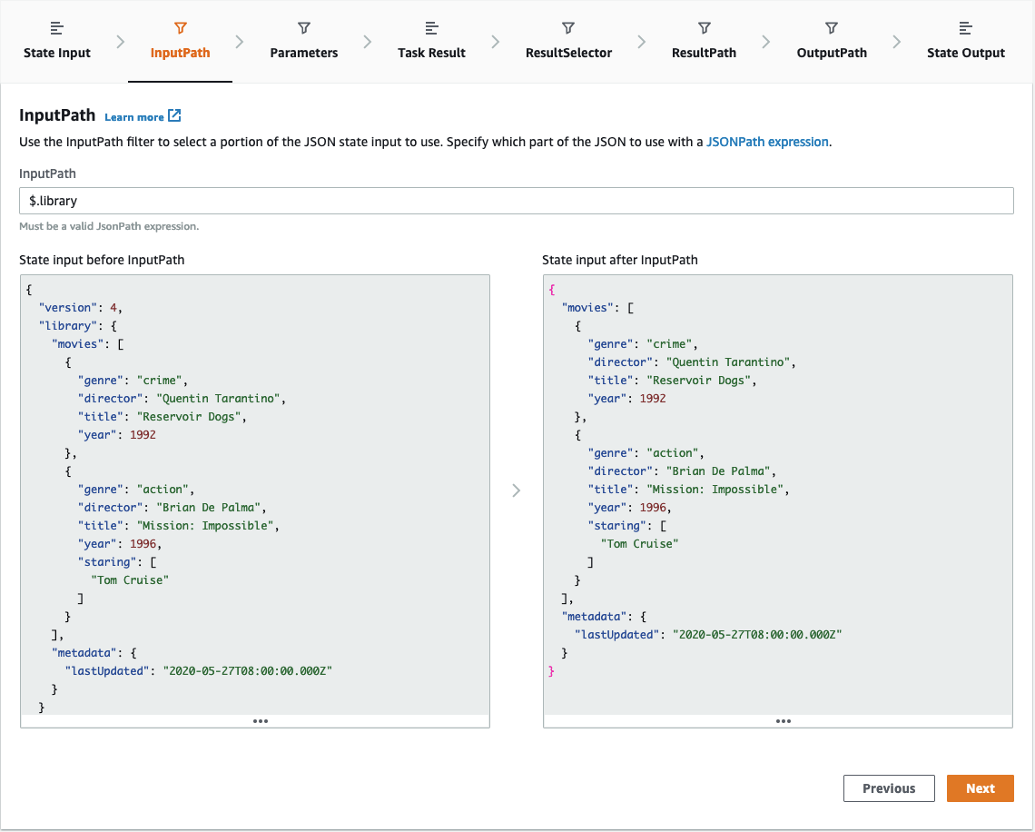Click the ResultSelector funnel icon
This screenshot has width=1035, height=832.
(x=568, y=29)
